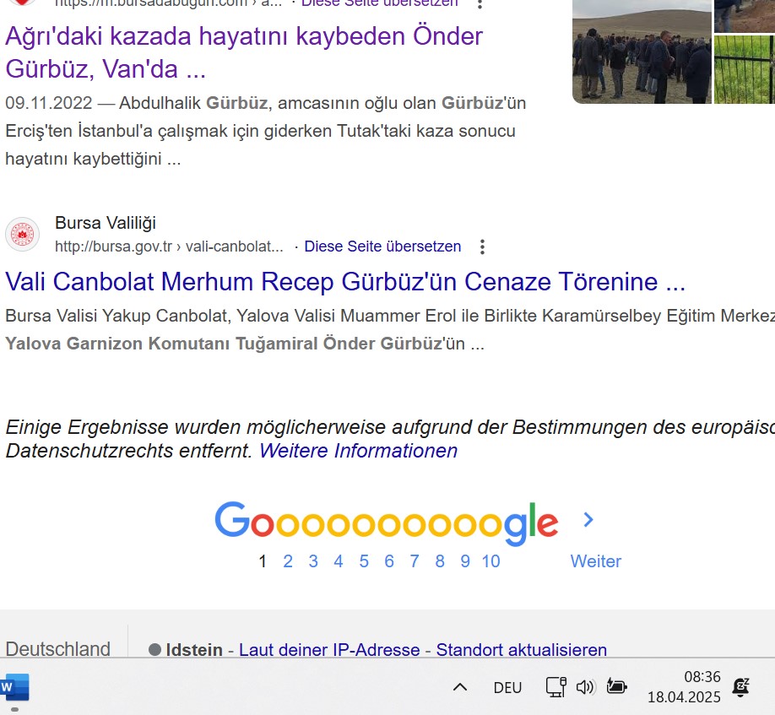Open Weitere Informationen privacy link
775x715 pixels.
[x=358, y=451]
